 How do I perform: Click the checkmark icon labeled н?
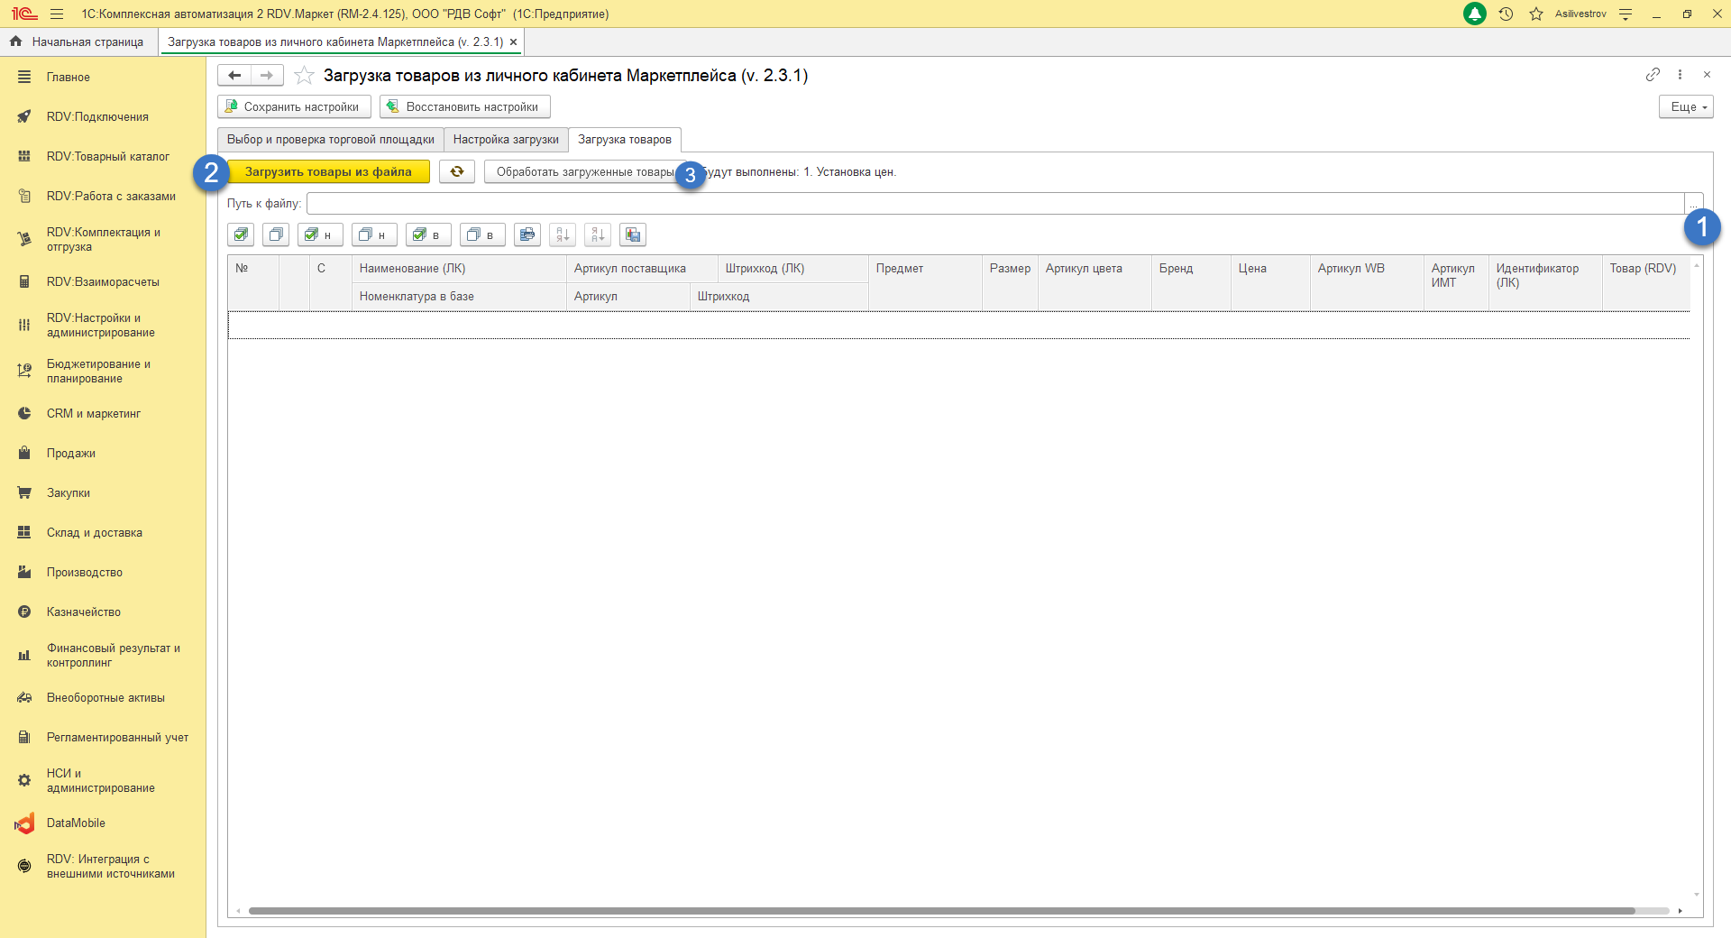pyautogui.click(x=320, y=234)
